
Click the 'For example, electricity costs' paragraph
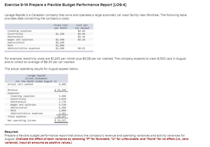coord(95,60)
